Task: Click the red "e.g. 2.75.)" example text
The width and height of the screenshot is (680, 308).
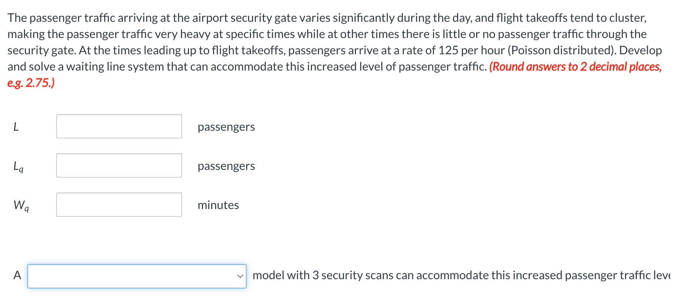Action: [x=31, y=83]
